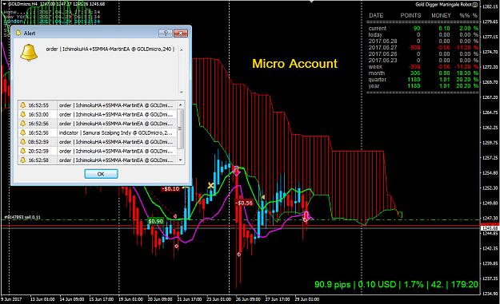Select the 16:53:00 order alert entry
500x304 pixels.
98,114
